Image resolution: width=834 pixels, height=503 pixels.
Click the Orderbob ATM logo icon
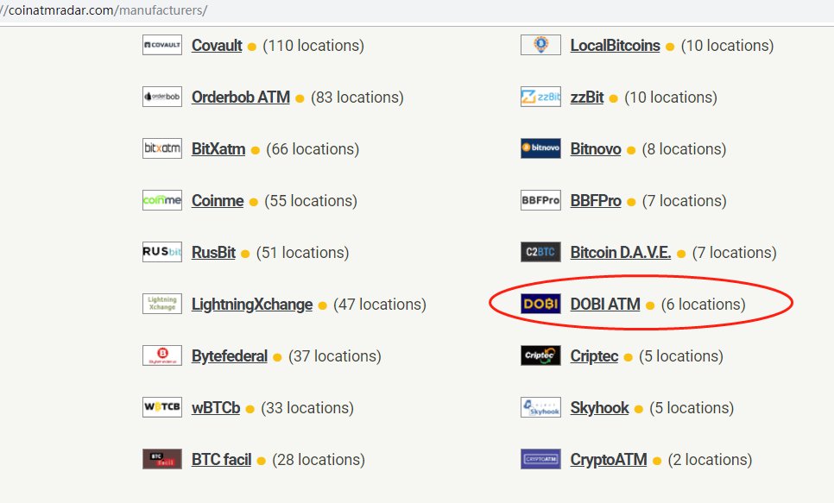(x=162, y=97)
